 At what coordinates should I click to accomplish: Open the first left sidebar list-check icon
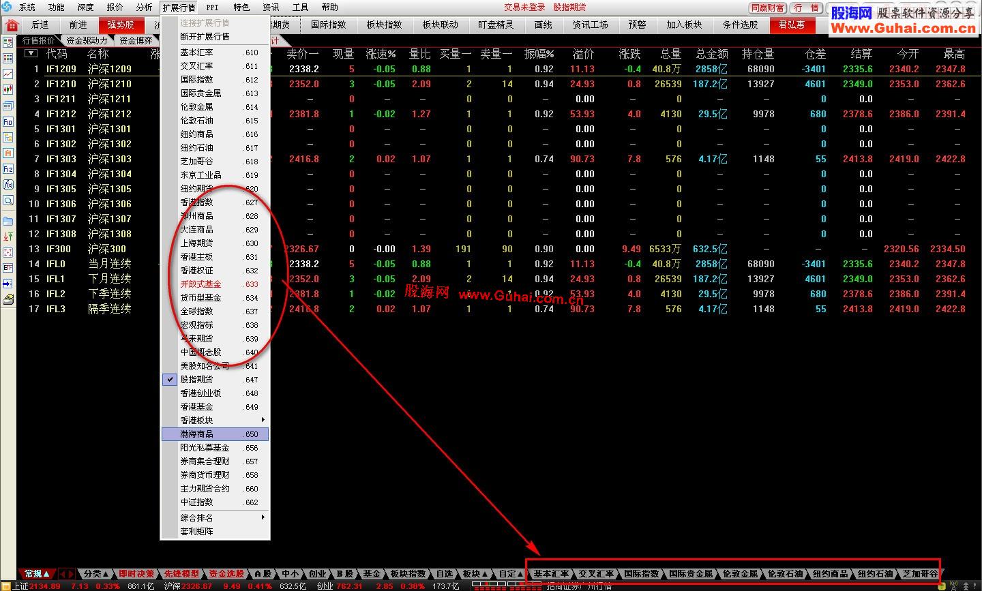pyautogui.click(x=8, y=43)
